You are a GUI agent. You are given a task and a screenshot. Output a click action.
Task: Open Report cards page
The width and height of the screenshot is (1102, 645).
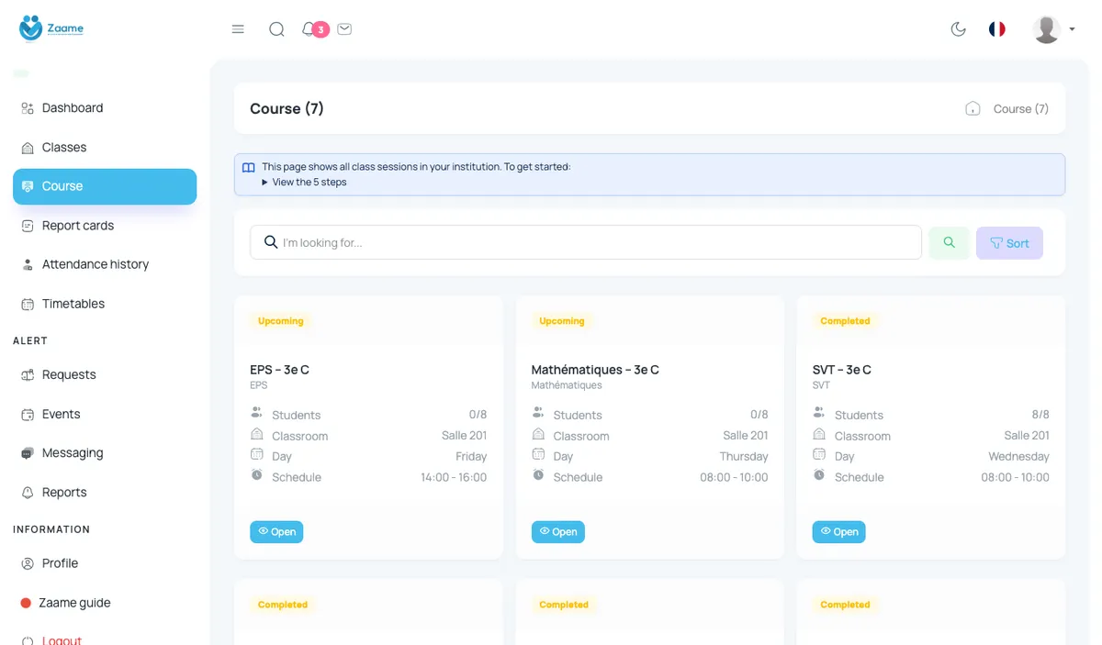click(x=105, y=226)
